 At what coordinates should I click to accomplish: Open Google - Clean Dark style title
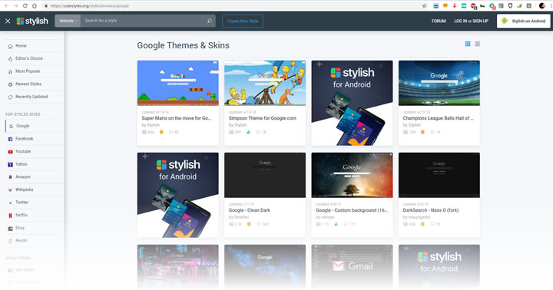coord(250,210)
